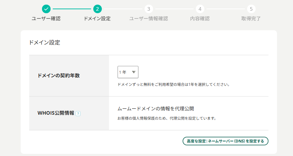
Task: Click the ドメインずっと無料 note below dropdown
Action: tap(173, 85)
